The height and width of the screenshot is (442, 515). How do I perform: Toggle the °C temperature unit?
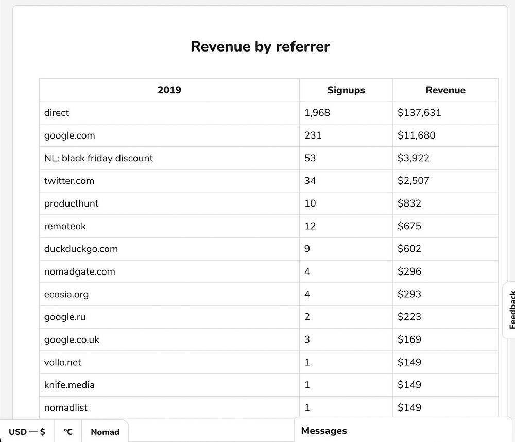click(68, 432)
